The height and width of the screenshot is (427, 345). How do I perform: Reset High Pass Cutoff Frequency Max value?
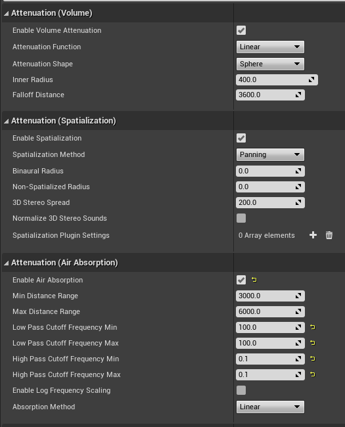(313, 374)
